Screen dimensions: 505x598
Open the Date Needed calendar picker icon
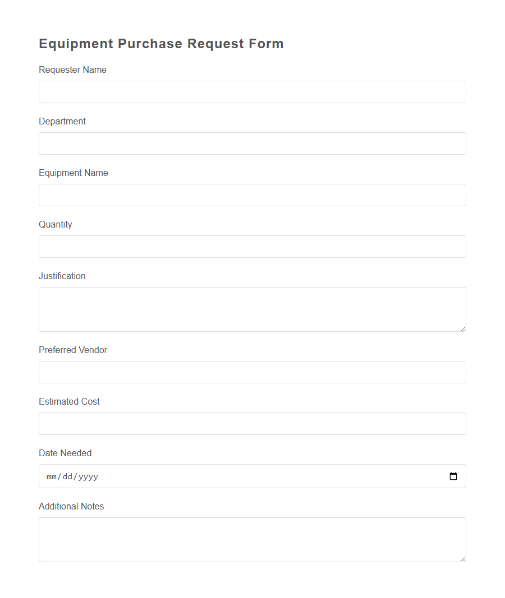(453, 476)
